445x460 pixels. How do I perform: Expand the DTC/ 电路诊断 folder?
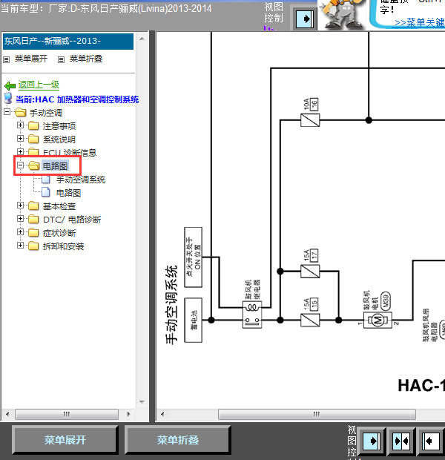[21, 219]
